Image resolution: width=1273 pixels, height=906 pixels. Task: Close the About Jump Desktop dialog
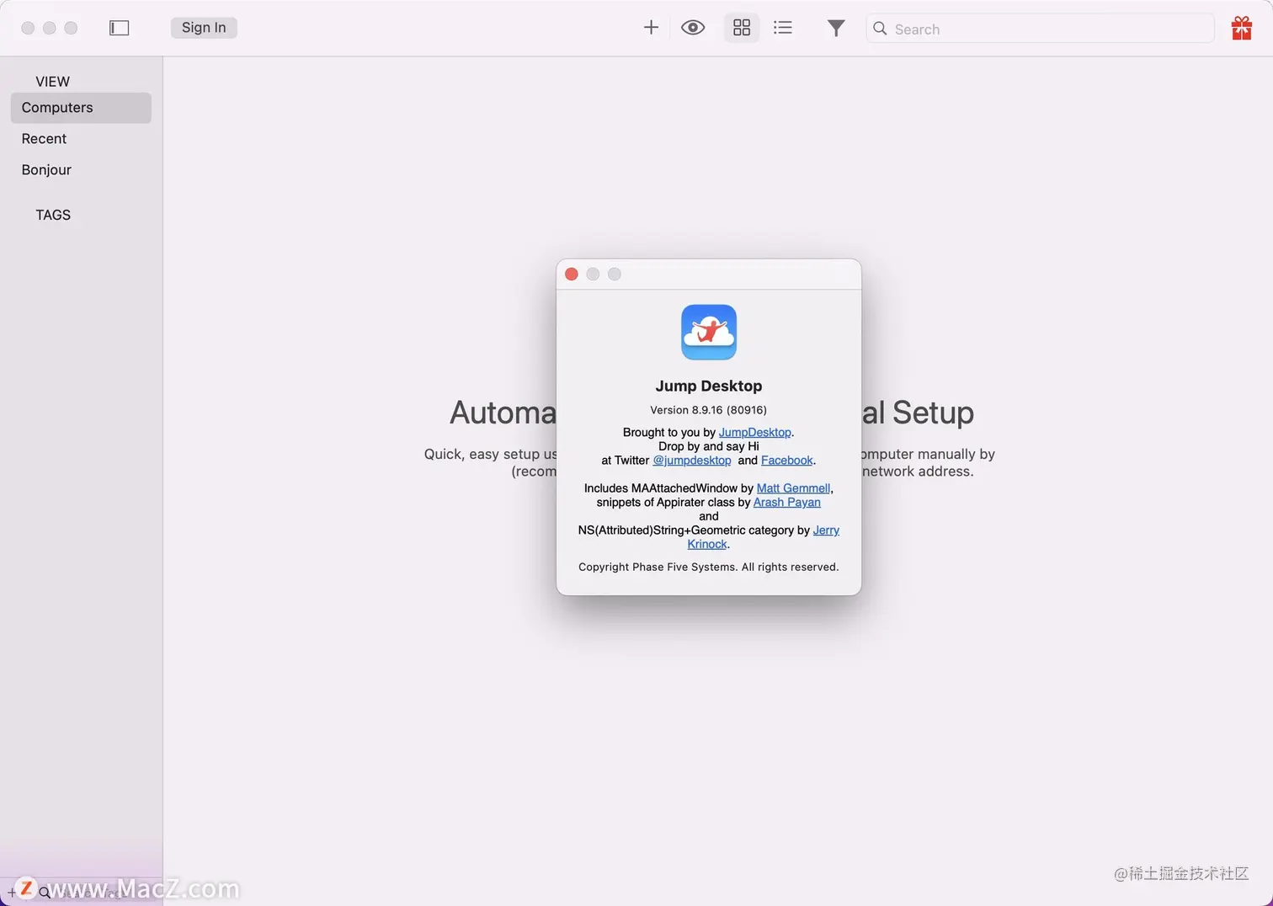[x=572, y=274]
